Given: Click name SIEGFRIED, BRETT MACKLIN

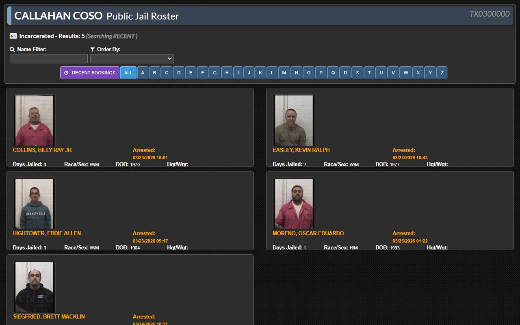Looking at the screenshot, I should point(49,316).
